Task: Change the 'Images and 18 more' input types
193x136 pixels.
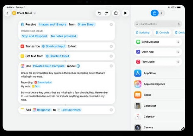Action: coord(52,24)
